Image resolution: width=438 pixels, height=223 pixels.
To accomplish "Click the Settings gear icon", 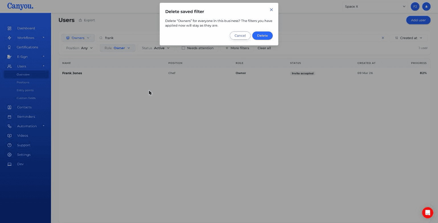I will pyautogui.click(x=9, y=155).
